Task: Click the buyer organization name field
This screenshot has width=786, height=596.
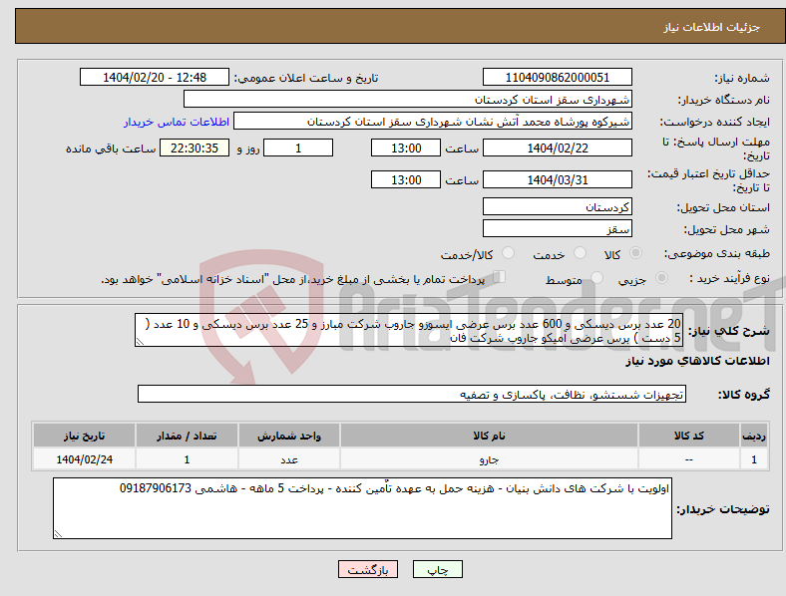Action: 408,99
